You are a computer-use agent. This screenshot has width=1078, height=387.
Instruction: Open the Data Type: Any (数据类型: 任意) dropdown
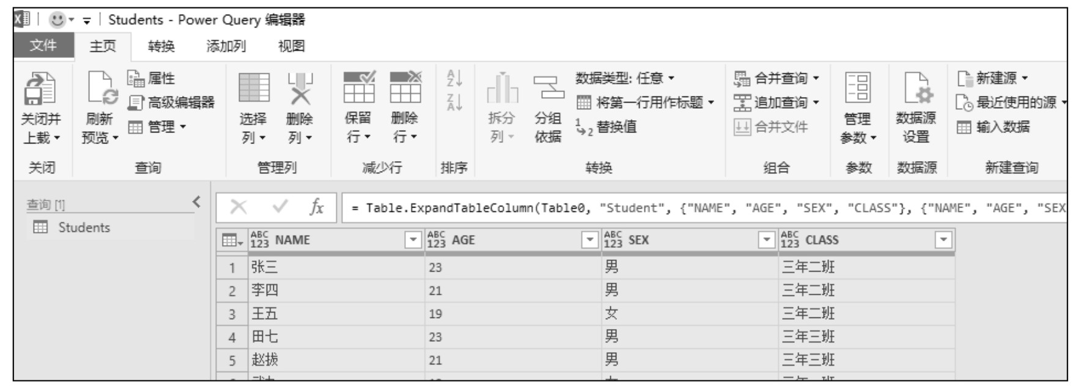[x=625, y=78]
